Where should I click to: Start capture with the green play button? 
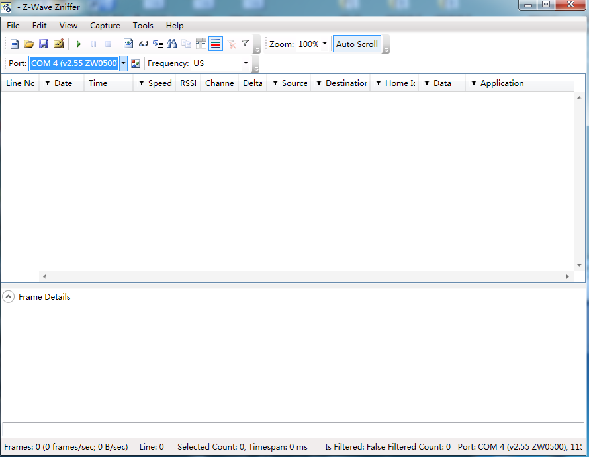[x=79, y=44]
